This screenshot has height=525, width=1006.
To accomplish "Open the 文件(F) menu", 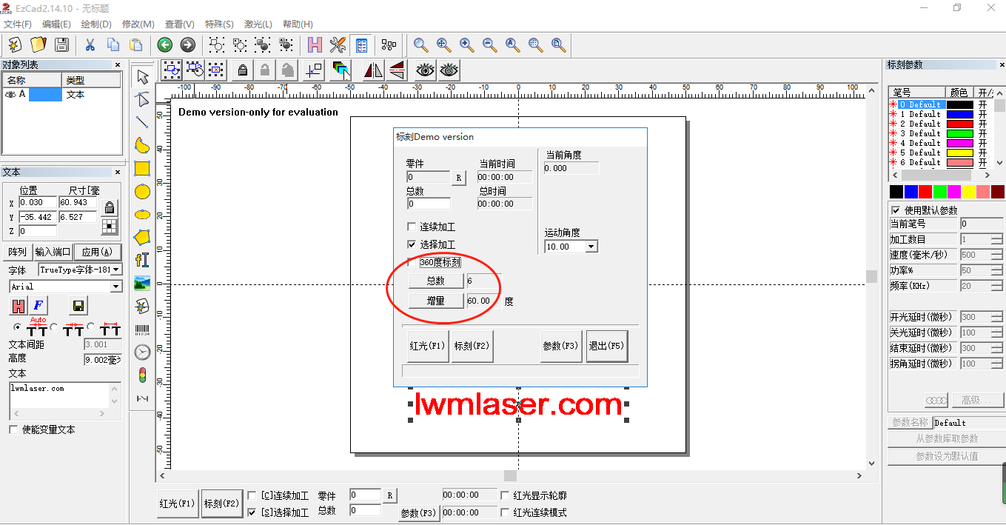I will 18,24.
